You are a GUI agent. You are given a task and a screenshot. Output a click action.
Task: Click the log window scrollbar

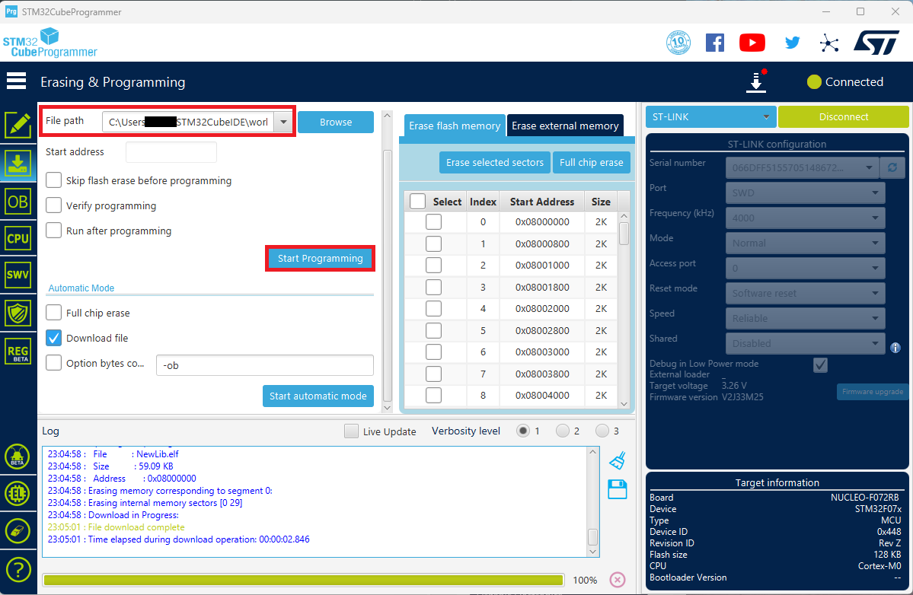(592, 501)
